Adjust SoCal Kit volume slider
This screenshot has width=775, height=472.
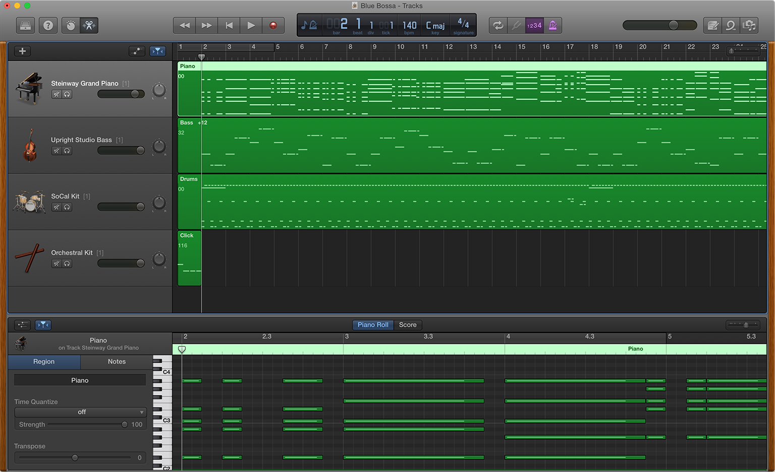(121, 207)
